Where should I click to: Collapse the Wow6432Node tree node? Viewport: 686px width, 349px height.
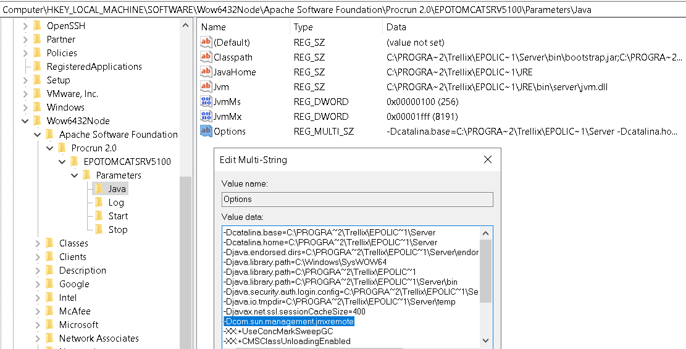tap(25, 120)
